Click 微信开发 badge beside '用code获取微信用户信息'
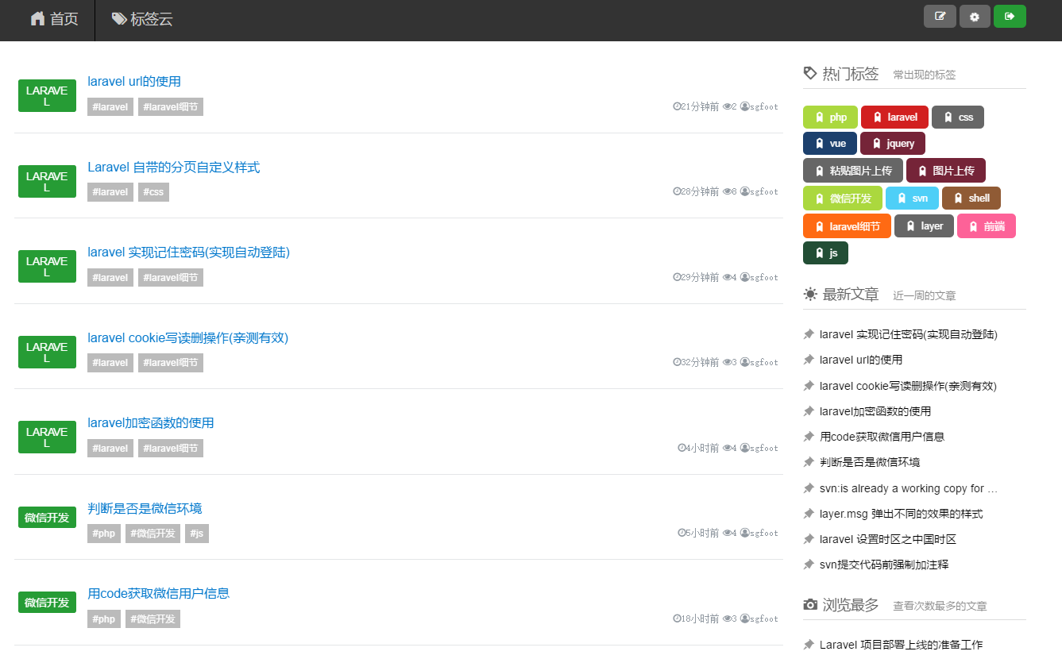Screen dimensions: 1062x659 47,603
